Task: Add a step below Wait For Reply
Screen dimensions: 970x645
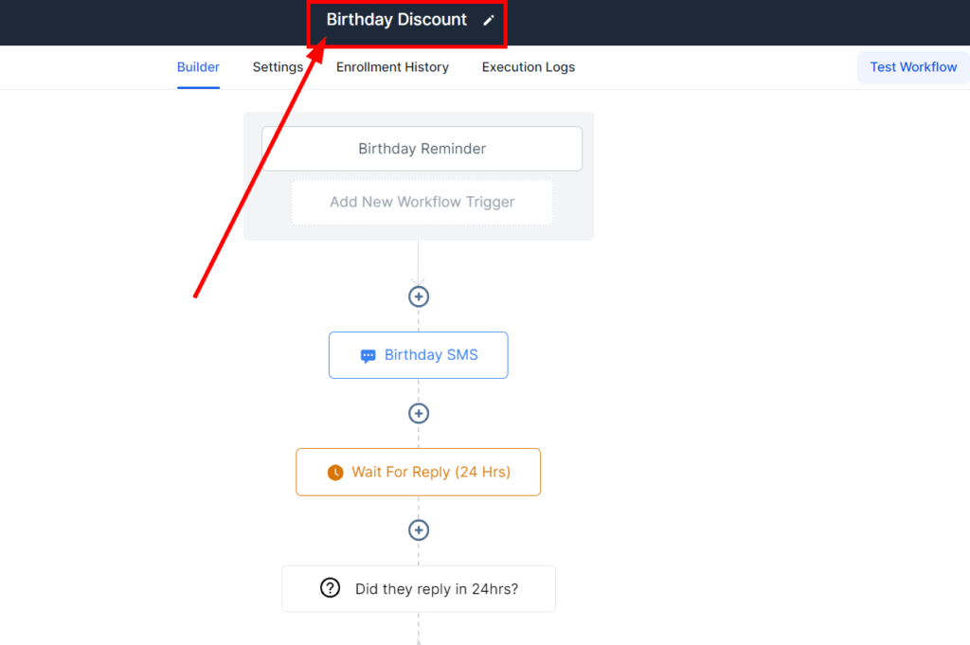Action: [419, 530]
